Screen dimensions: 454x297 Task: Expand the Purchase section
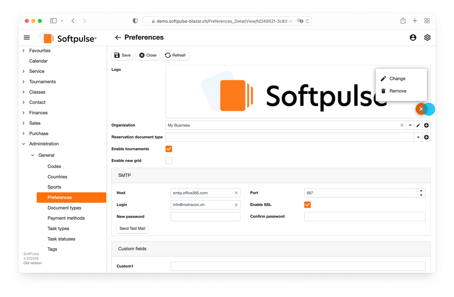(24, 134)
